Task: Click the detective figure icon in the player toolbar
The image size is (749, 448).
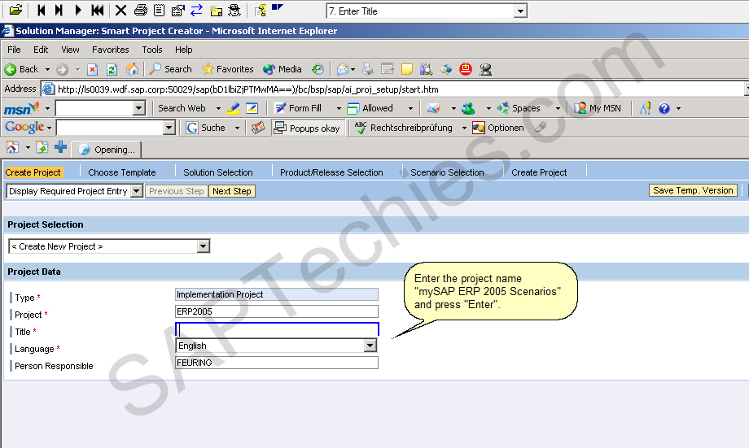Action: [x=234, y=10]
